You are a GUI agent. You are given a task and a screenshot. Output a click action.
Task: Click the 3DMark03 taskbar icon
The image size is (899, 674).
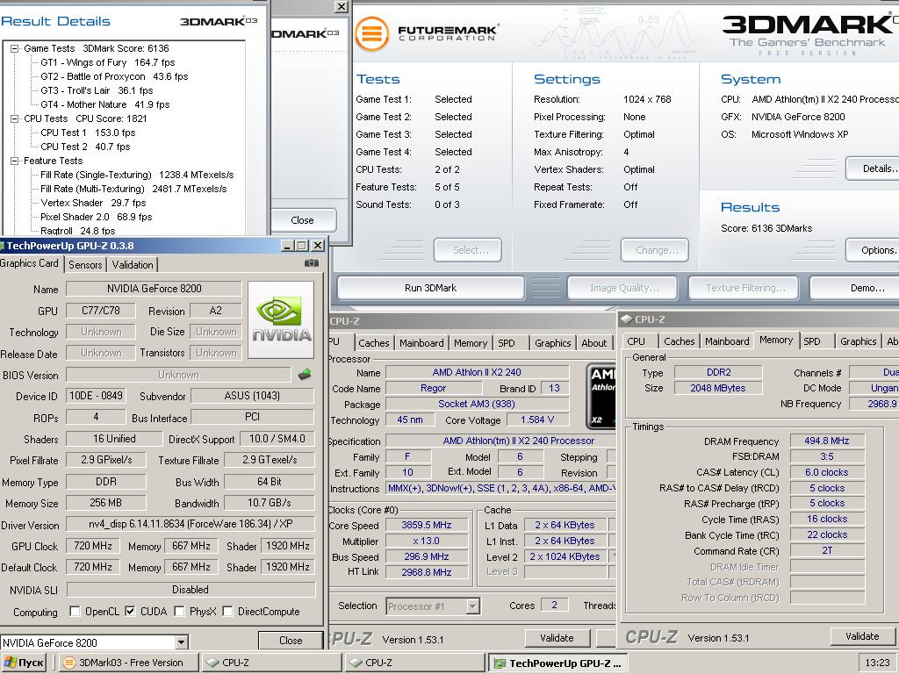click(69, 663)
